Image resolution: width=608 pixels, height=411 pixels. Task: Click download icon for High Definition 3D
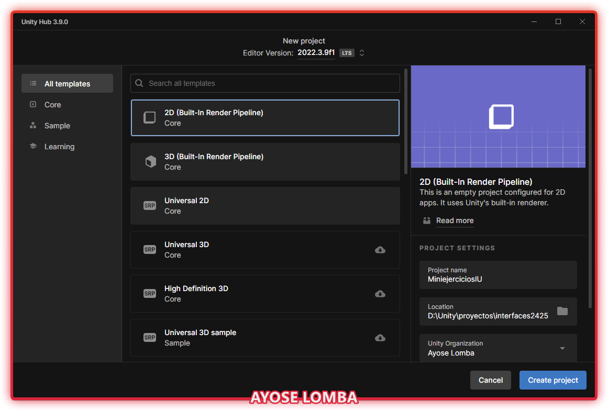coord(380,294)
